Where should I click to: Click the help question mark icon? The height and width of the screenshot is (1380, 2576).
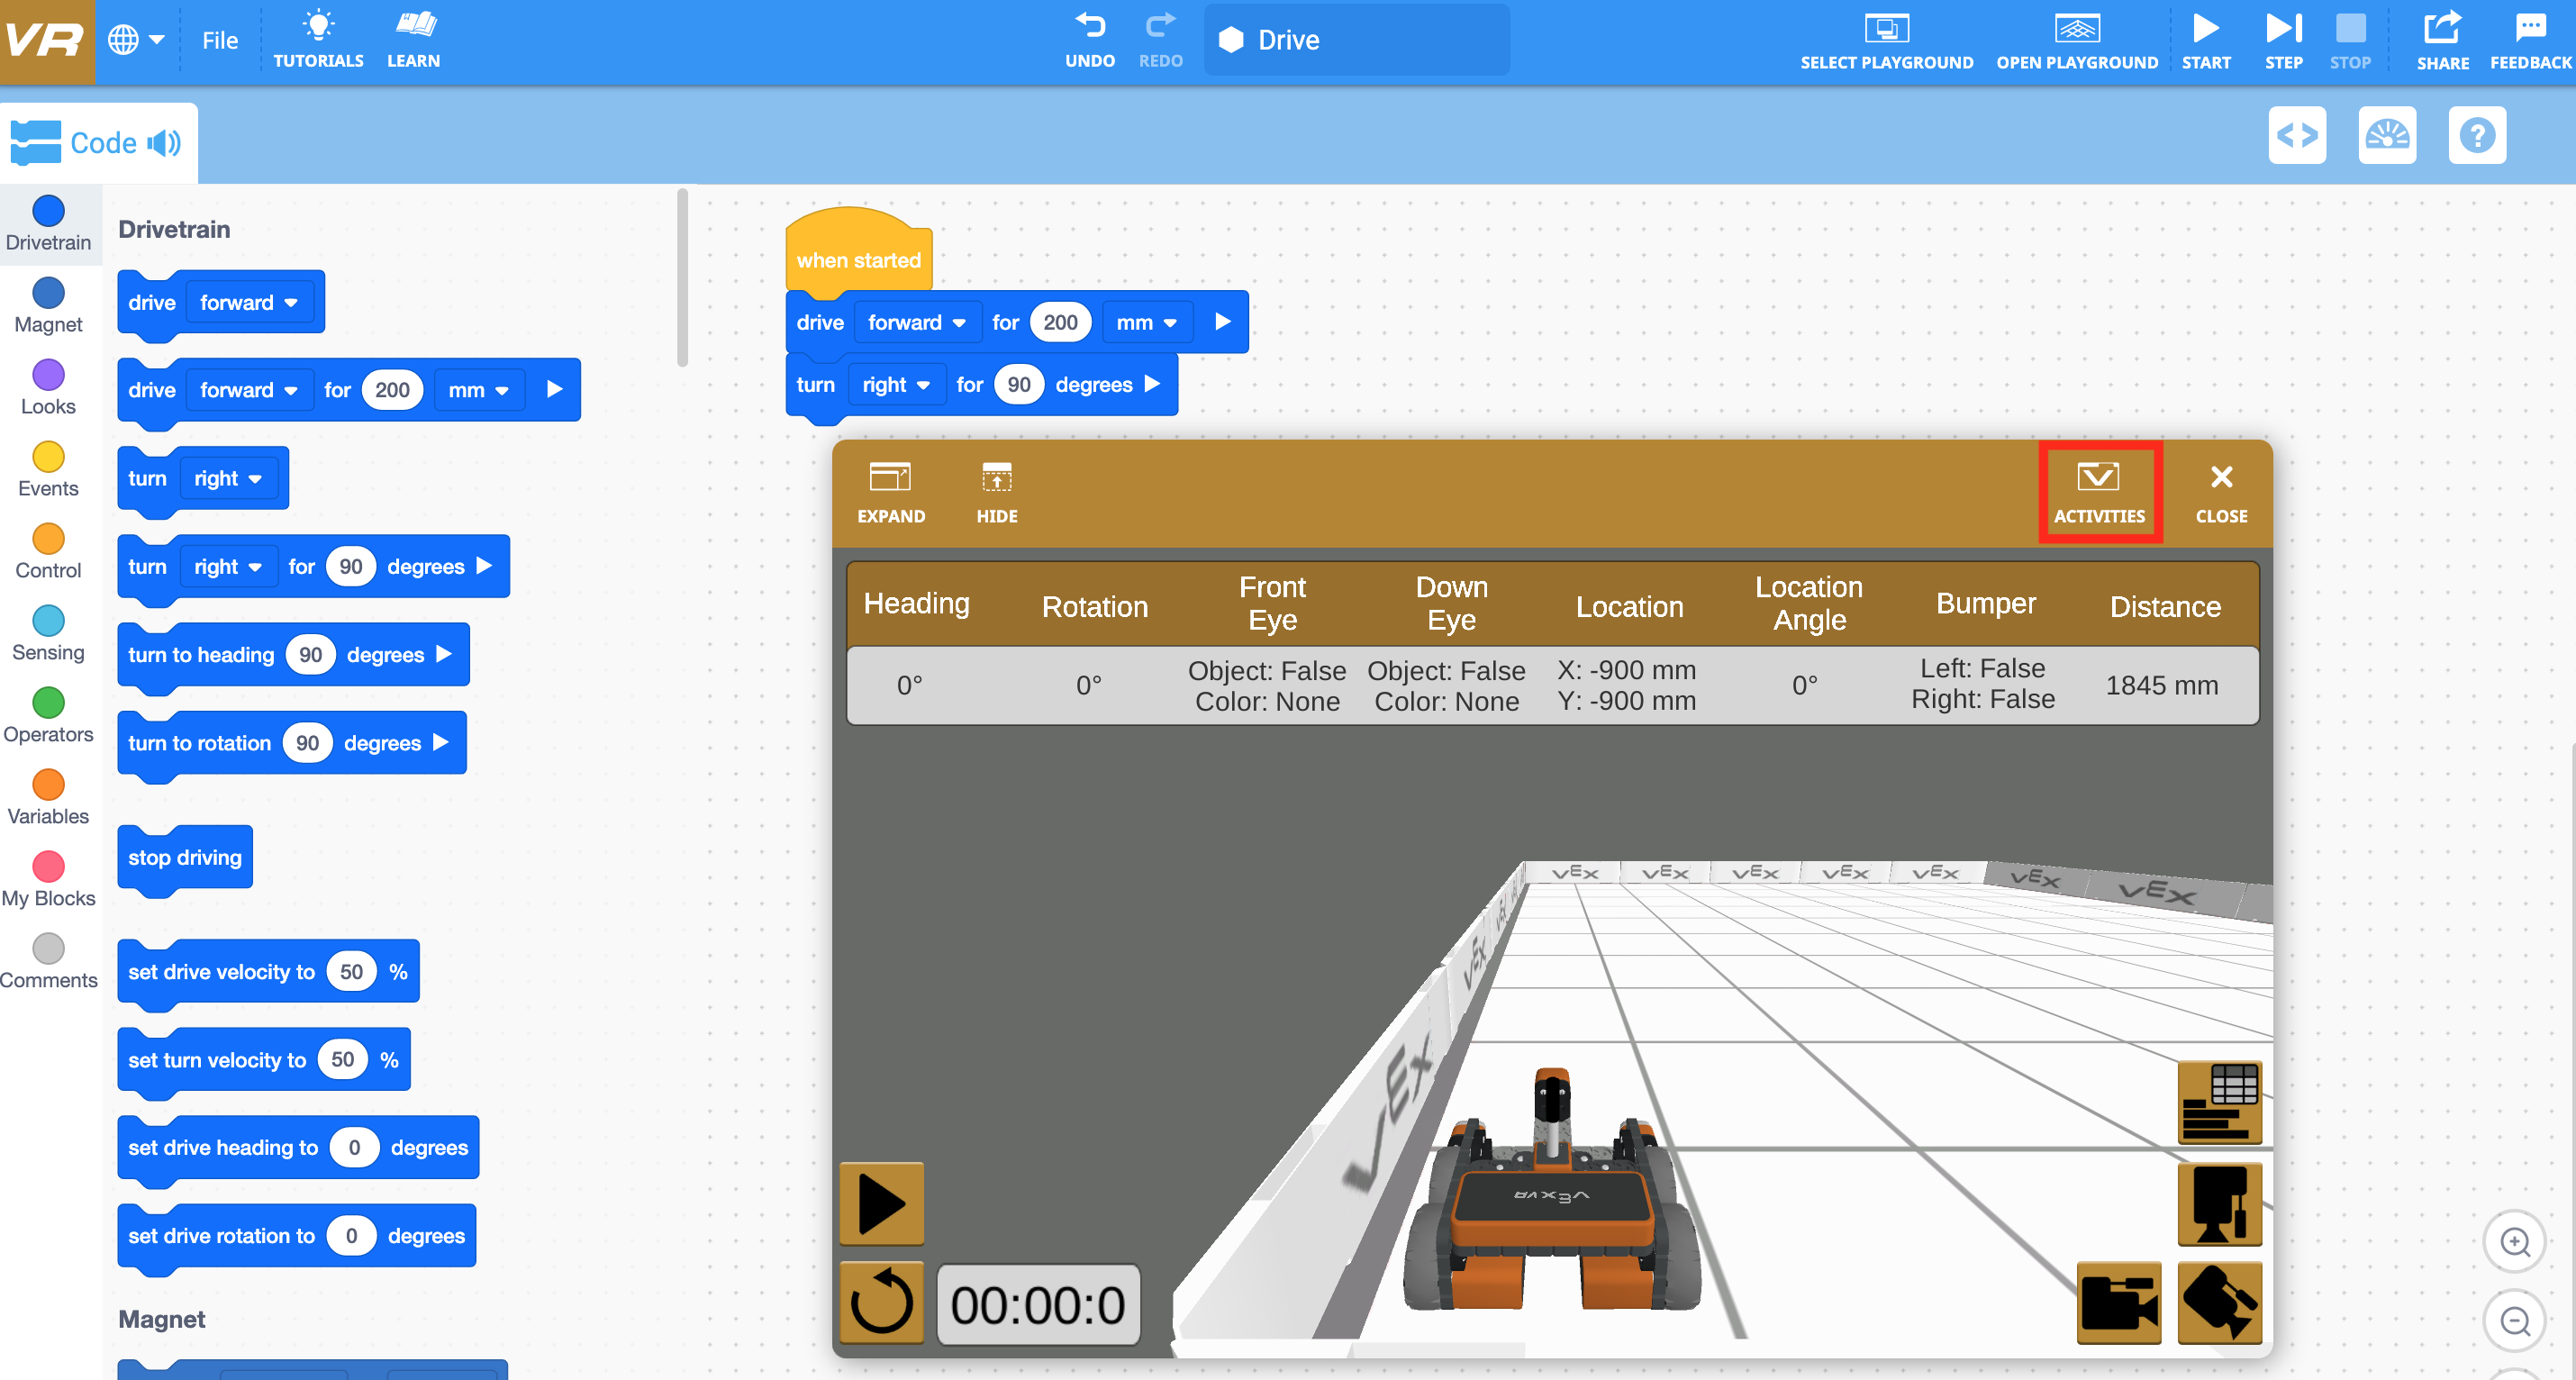click(2477, 135)
